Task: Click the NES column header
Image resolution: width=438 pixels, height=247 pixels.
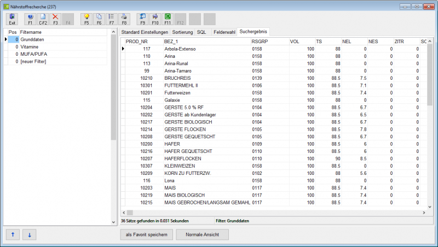Action: (381, 42)
